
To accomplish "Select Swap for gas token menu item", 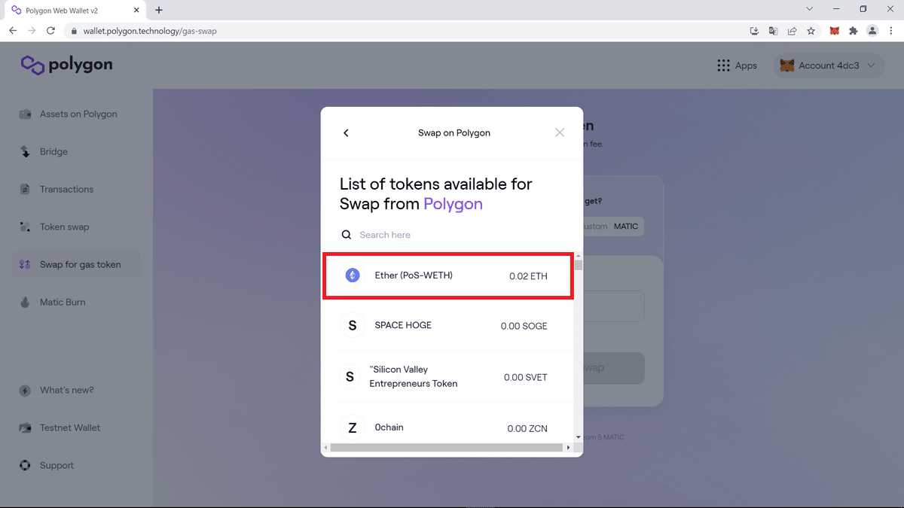I will pos(76,264).
